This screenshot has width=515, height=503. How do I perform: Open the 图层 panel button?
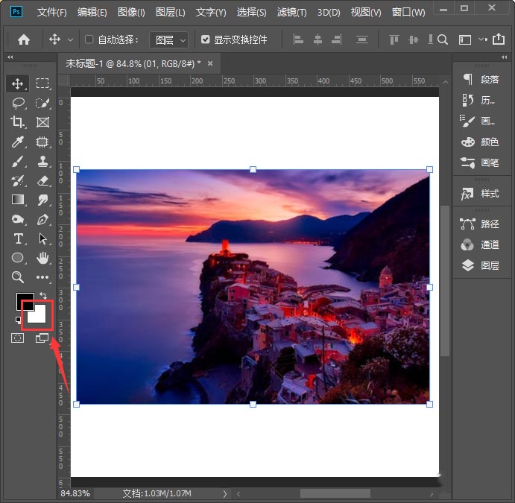pyautogui.click(x=481, y=265)
